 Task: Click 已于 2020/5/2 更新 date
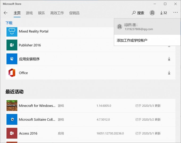point(148,120)
